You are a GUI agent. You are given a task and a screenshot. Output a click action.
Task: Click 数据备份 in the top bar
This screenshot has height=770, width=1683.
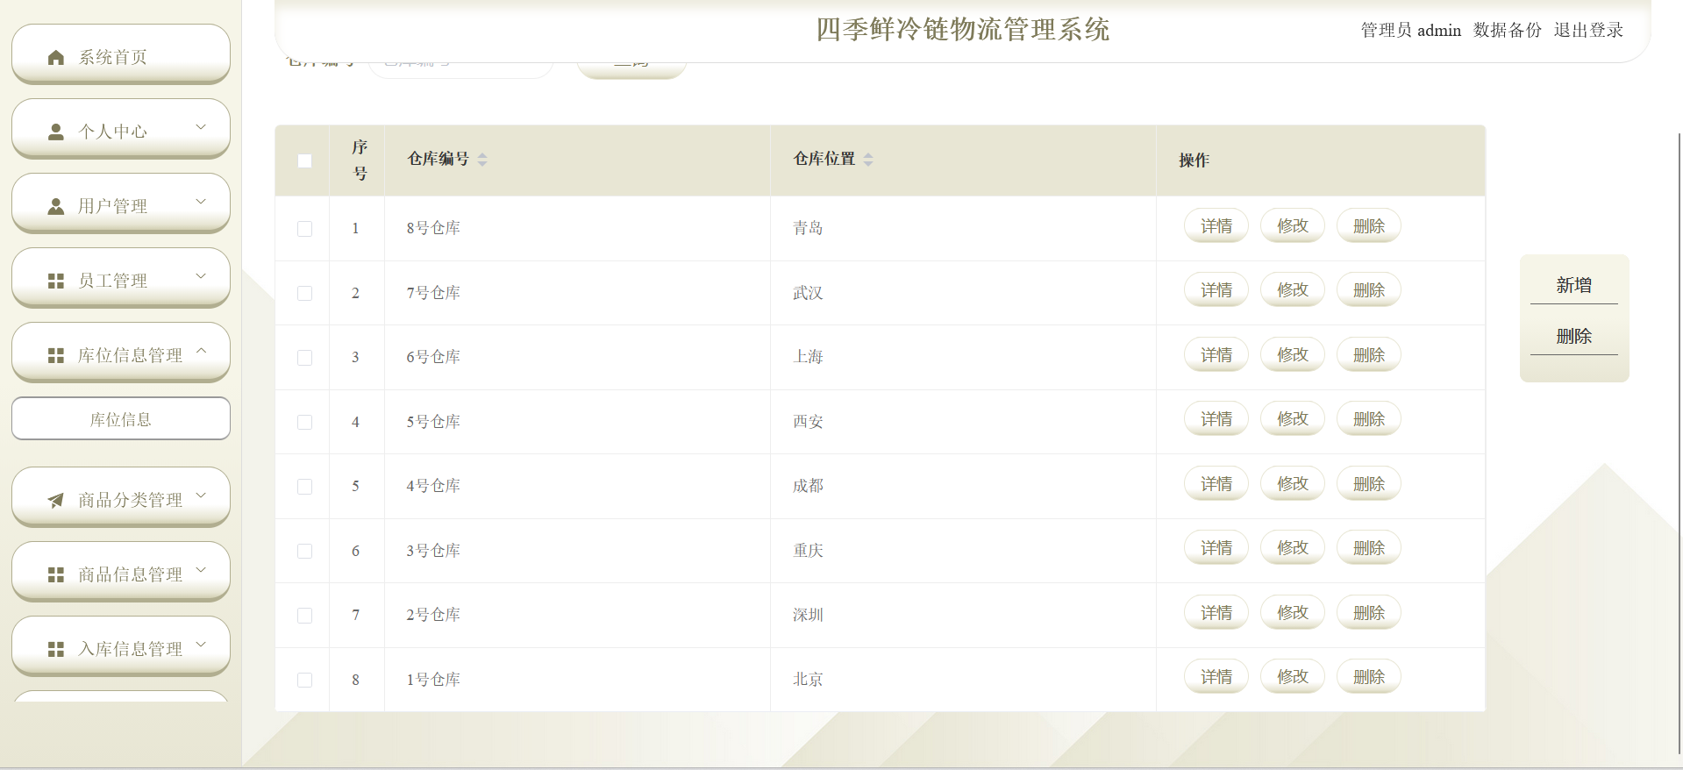point(1507,31)
